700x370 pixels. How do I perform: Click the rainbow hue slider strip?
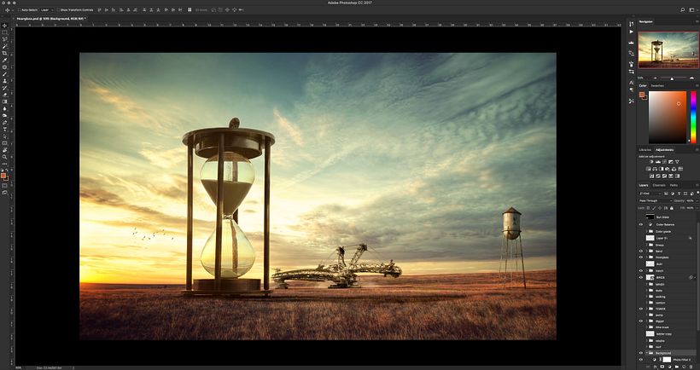(692, 117)
